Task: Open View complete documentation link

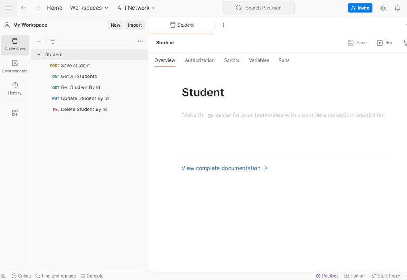Action: (x=225, y=168)
